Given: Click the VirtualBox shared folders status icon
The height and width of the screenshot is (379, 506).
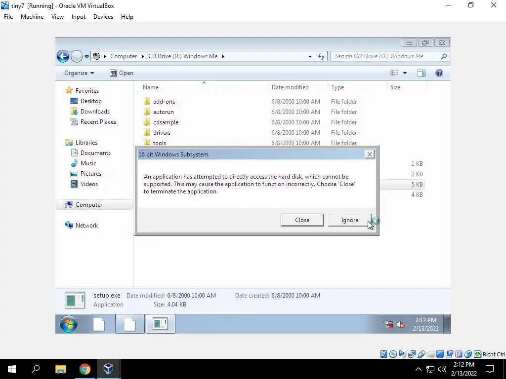Looking at the screenshot, I should coord(430,354).
